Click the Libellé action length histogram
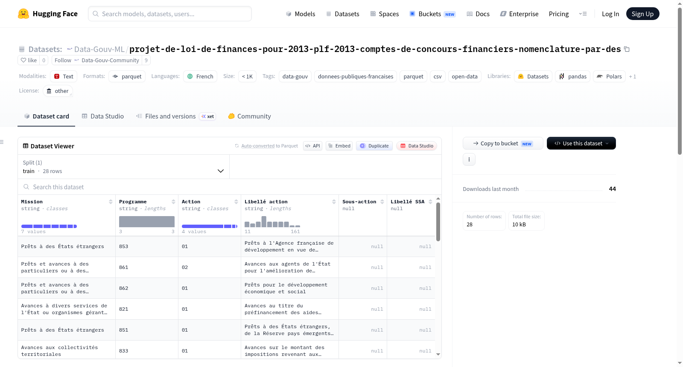This screenshot has width=683, height=367. [272, 222]
